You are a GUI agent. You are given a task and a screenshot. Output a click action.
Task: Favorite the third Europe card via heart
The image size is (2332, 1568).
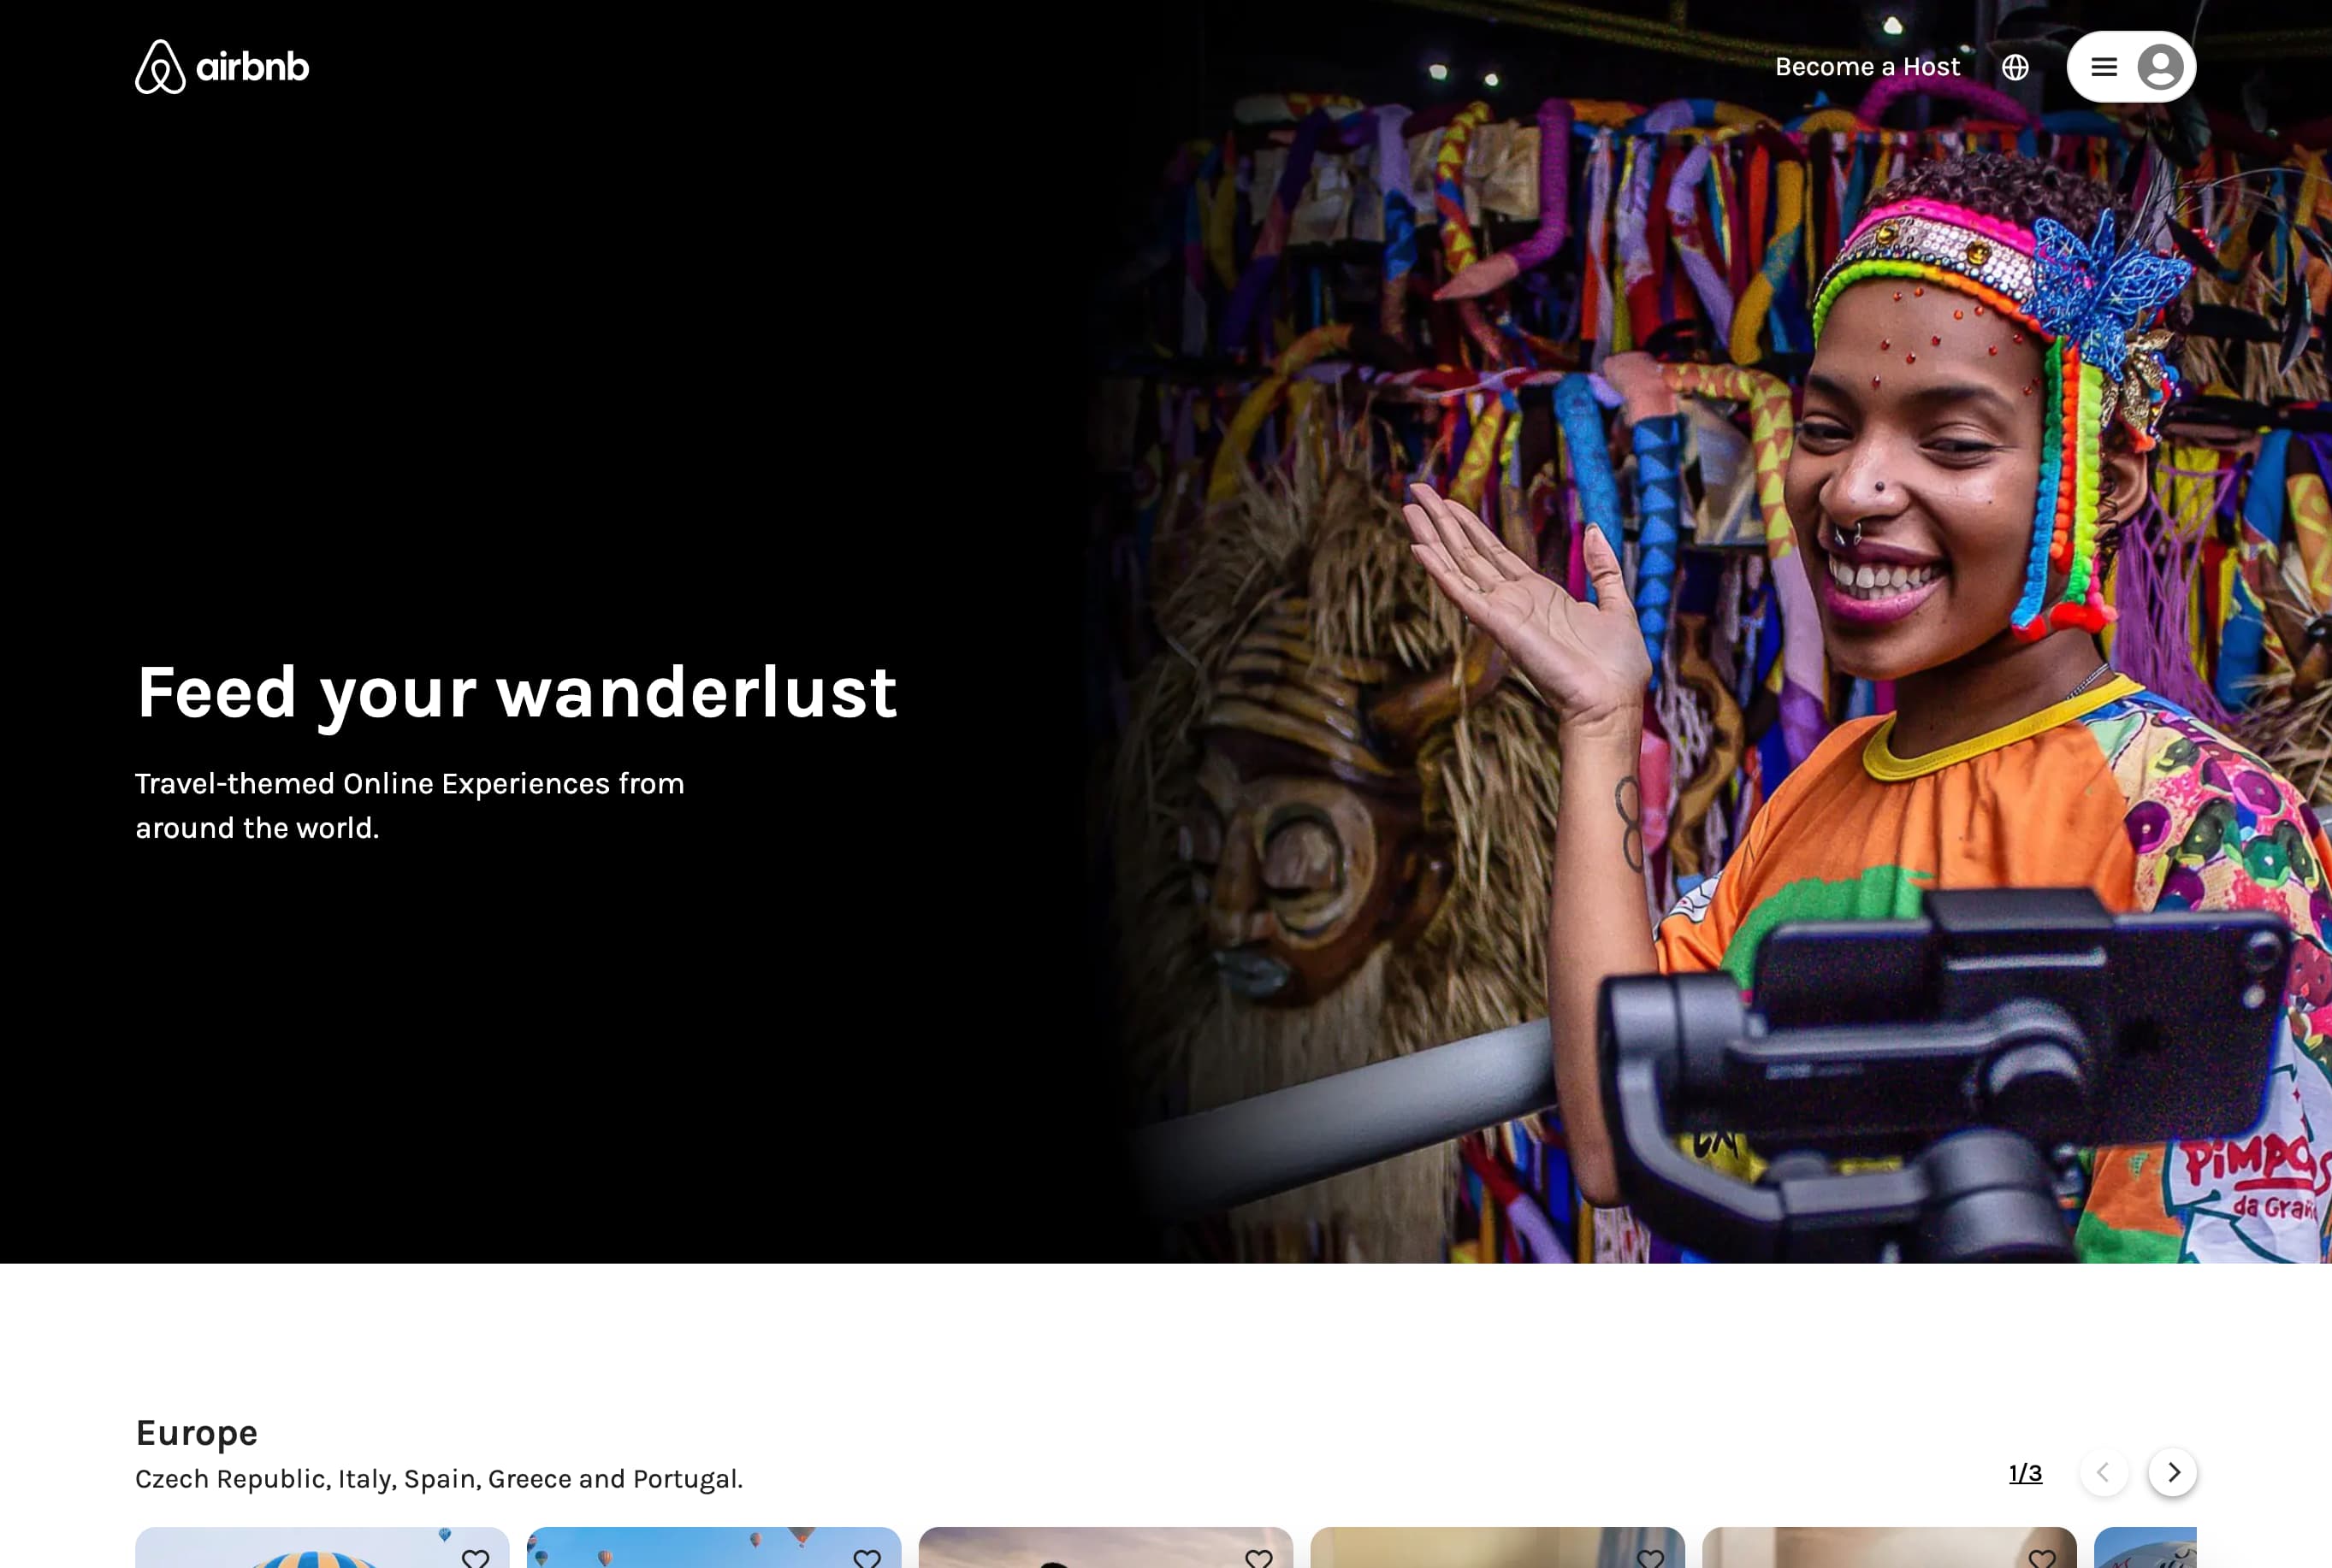(1258, 1558)
